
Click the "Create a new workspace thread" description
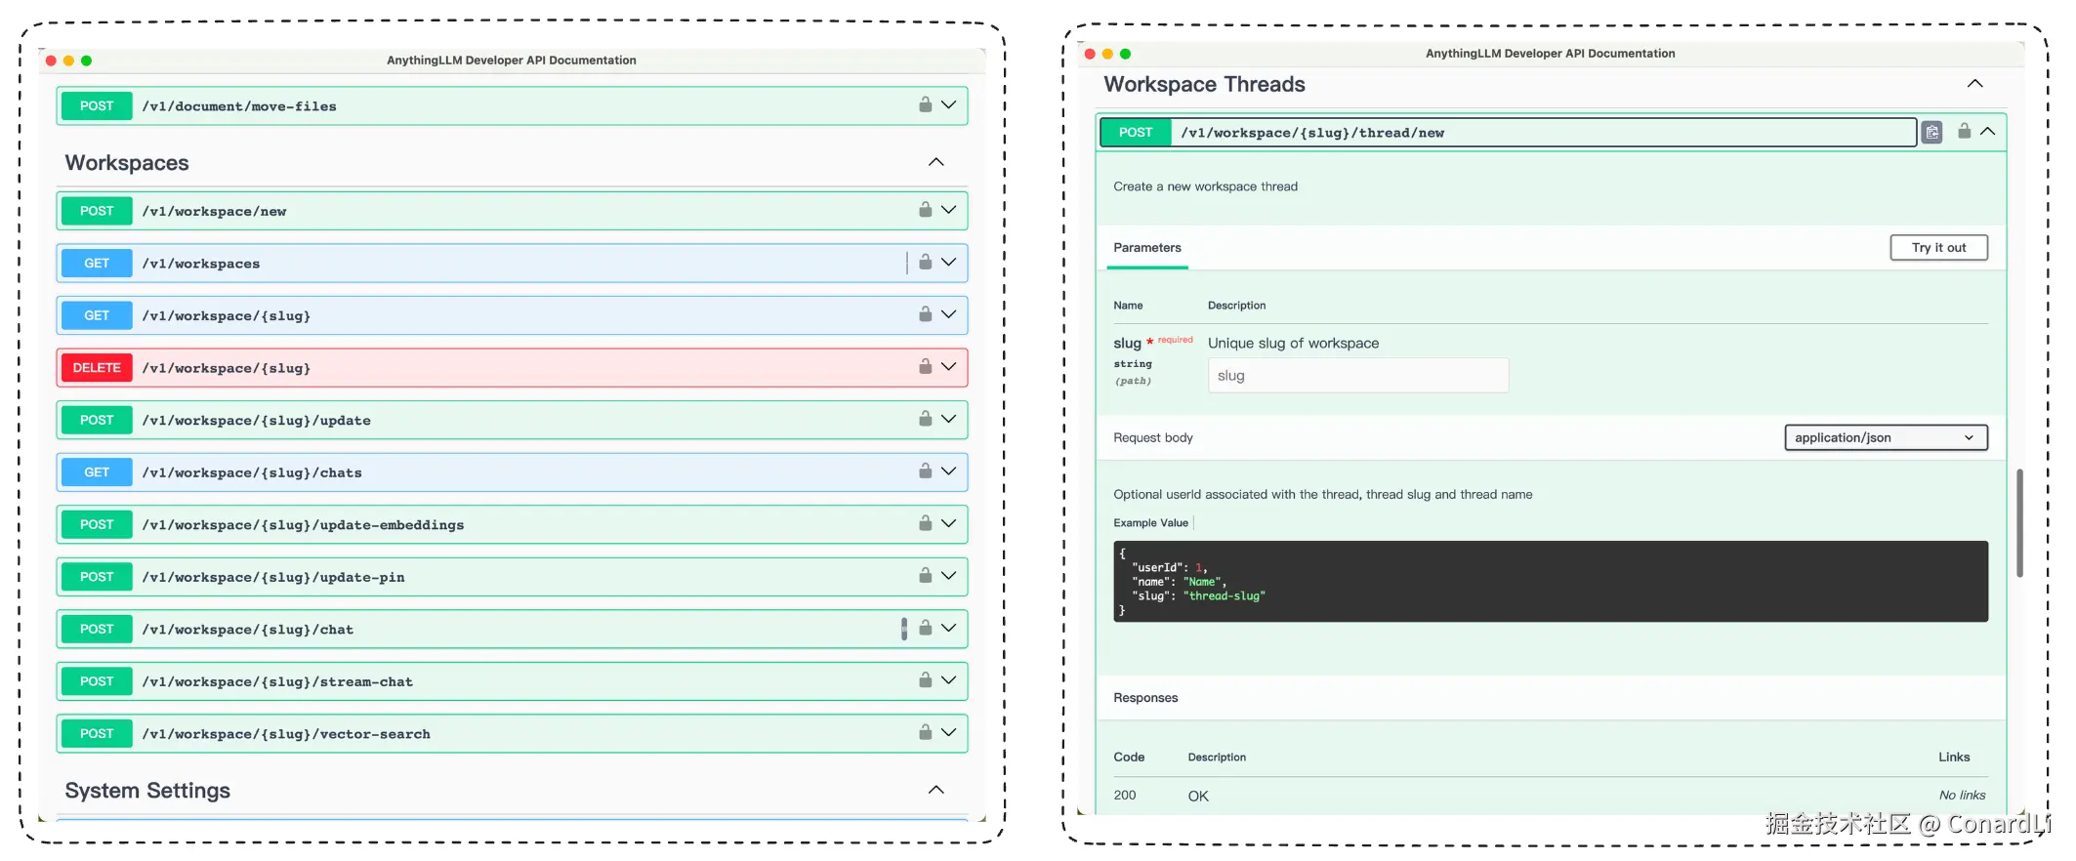pos(1205,186)
